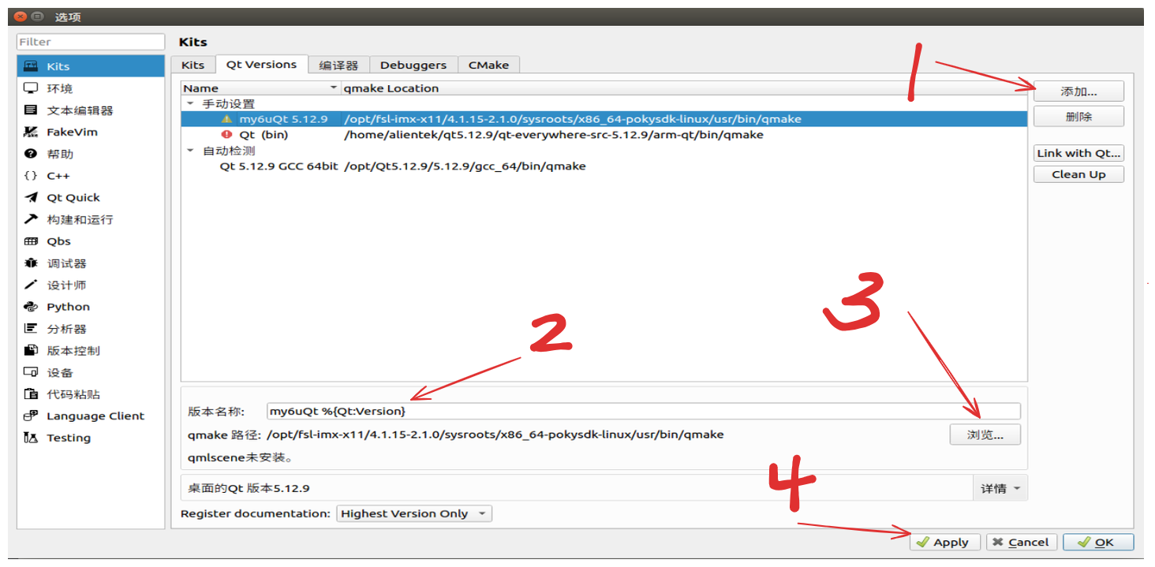Switch to the Debuggers tab
This screenshot has height=567, width=1155.
point(413,65)
